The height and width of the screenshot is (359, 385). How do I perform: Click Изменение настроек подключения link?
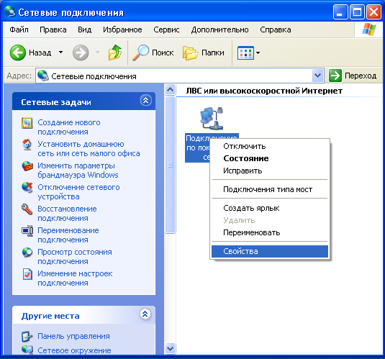[75, 278]
